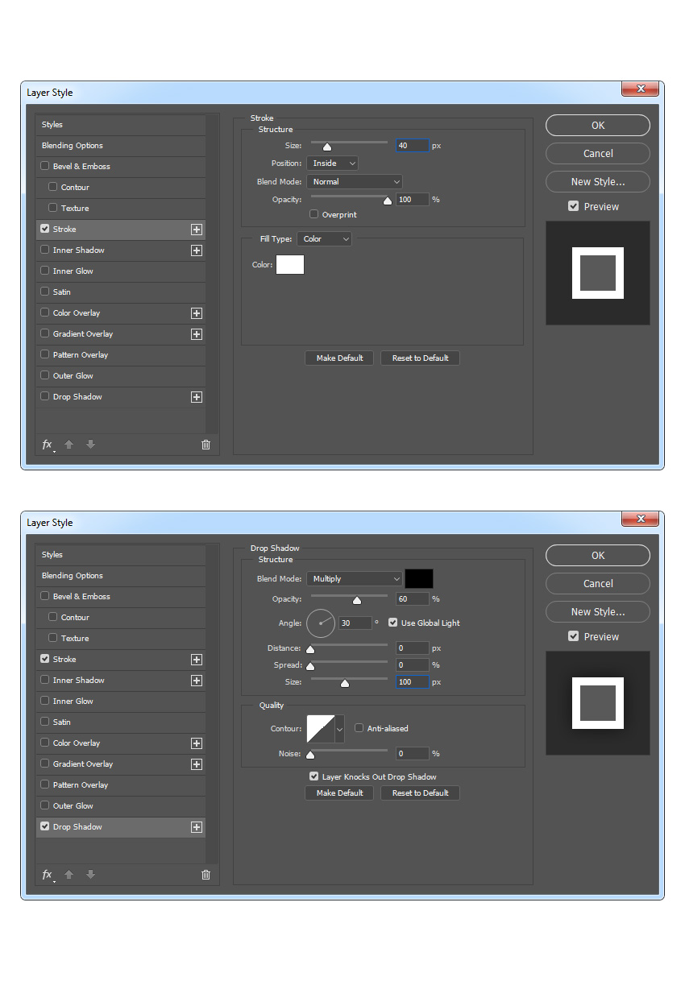
Task: Click New Style in upper dialog
Action: coord(598,181)
